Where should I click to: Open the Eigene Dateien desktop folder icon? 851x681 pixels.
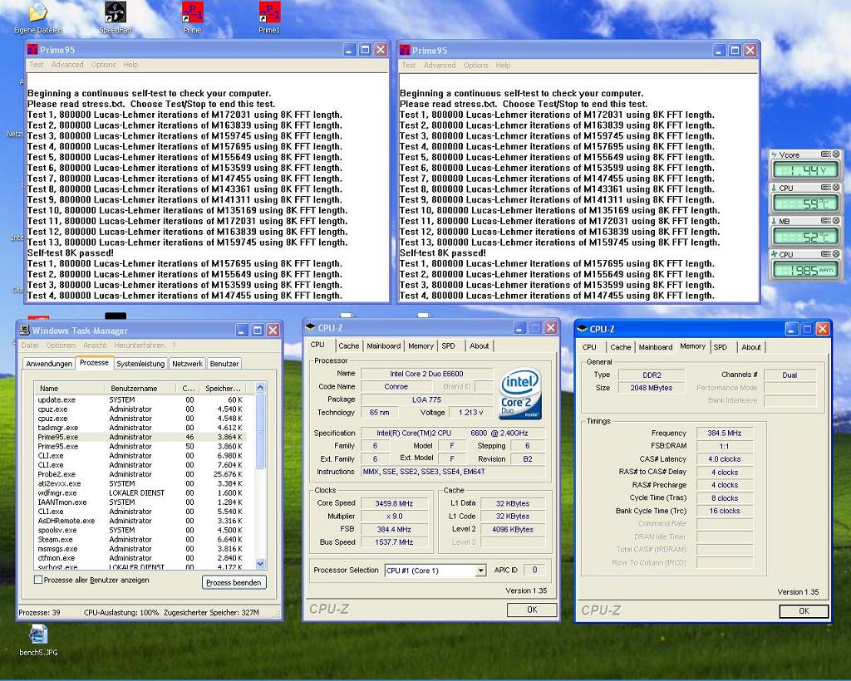click(38, 12)
